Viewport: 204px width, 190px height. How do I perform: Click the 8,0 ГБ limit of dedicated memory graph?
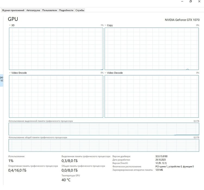click(x=196, y=121)
